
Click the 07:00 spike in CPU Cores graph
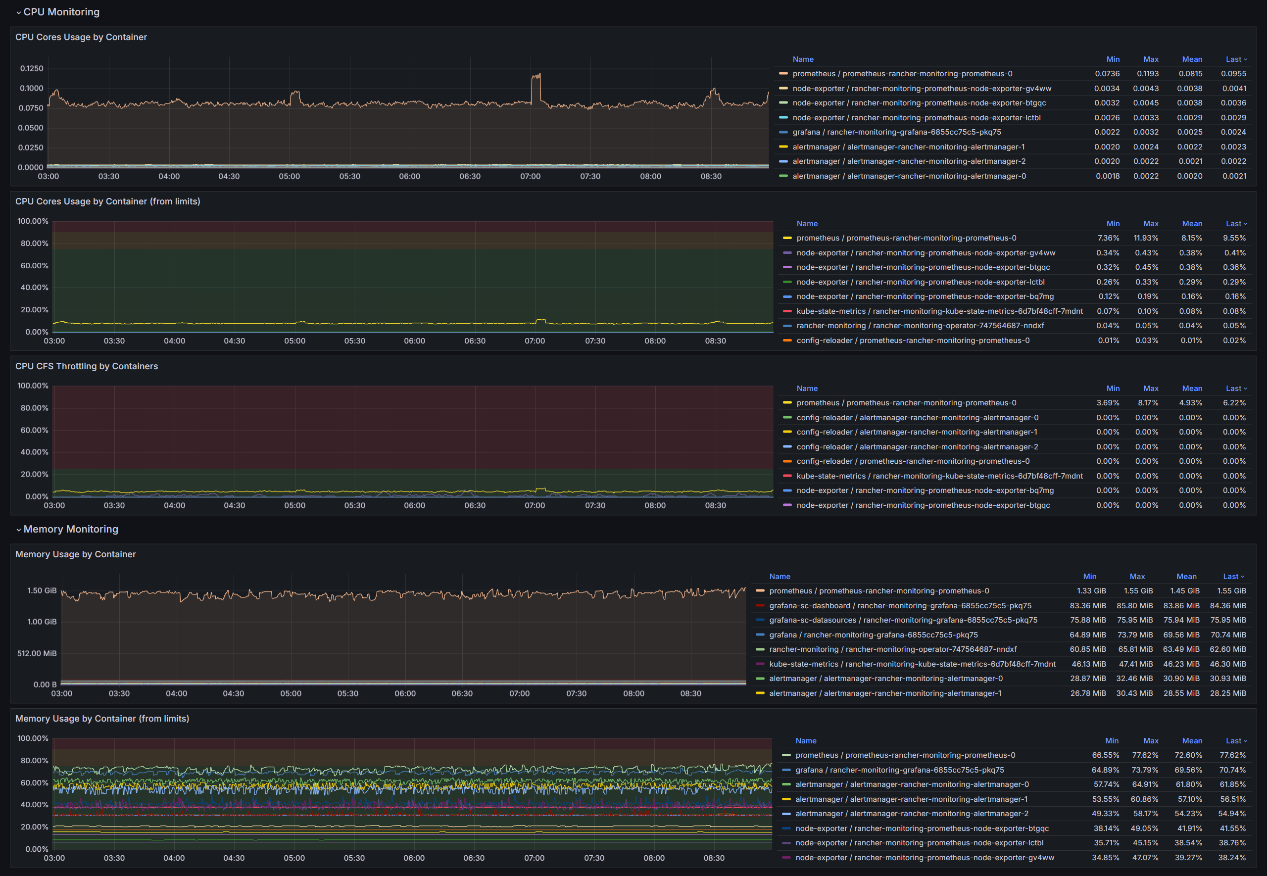(536, 77)
